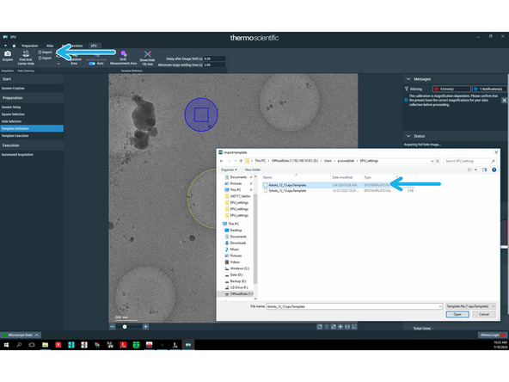Click the Refresh icon in dialog address bar
This screenshot has height=382, width=509.
tap(438, 161)
